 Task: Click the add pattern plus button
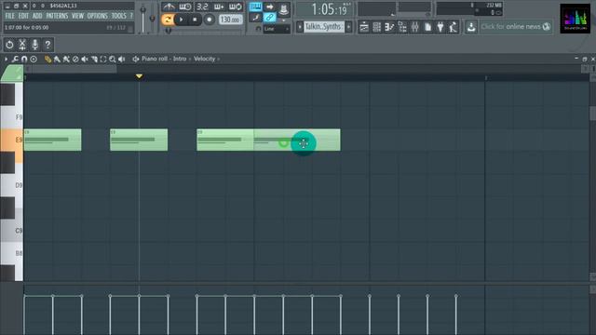coord(348,27)
